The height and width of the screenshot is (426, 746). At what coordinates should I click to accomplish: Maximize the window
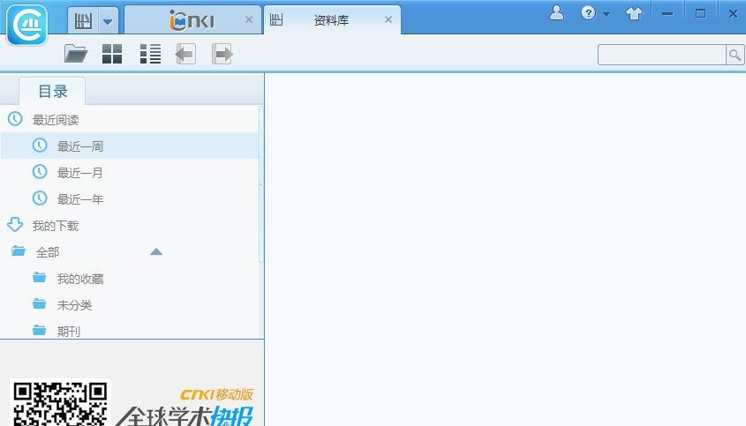700,14
